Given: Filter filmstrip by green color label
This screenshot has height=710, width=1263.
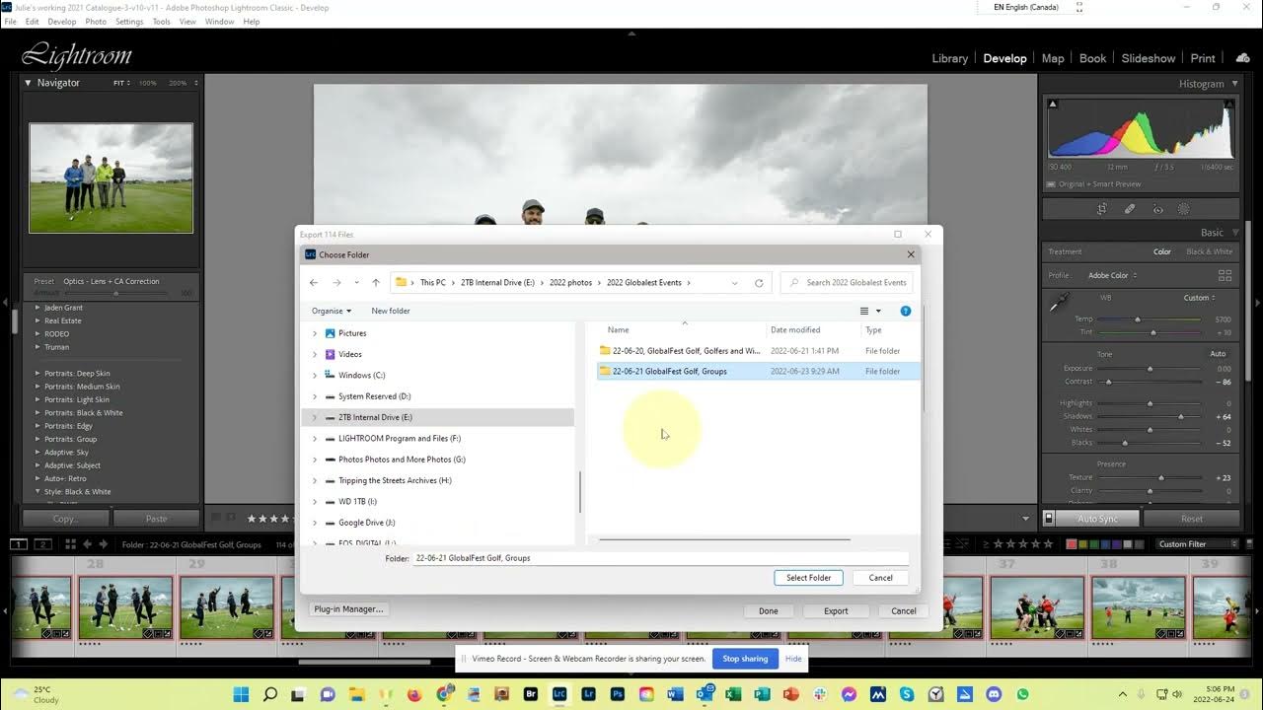Looking at the screenshot, I should [x=1095, y=544].
